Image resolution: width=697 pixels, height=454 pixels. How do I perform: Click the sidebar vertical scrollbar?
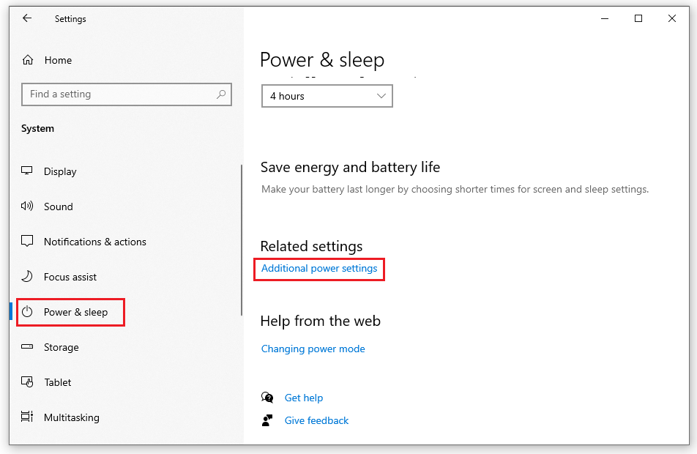pyautogui.click(x=242, y=240)
